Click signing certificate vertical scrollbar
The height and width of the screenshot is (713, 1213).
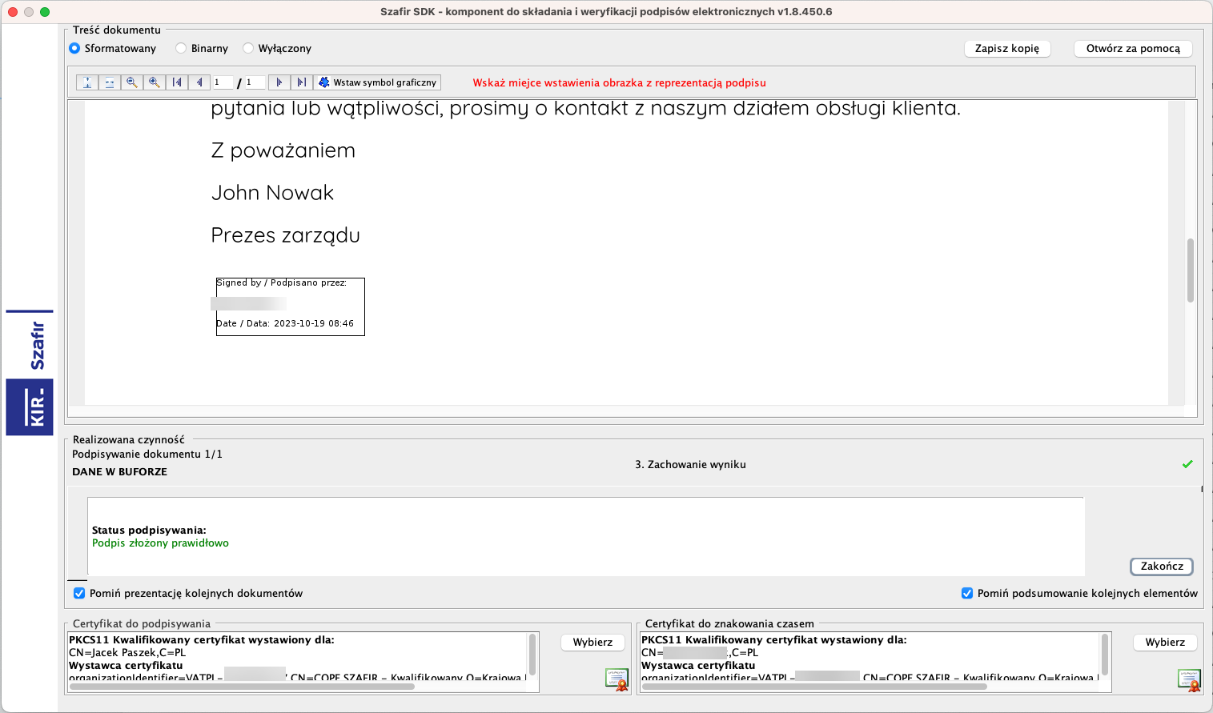pos(532,655)
